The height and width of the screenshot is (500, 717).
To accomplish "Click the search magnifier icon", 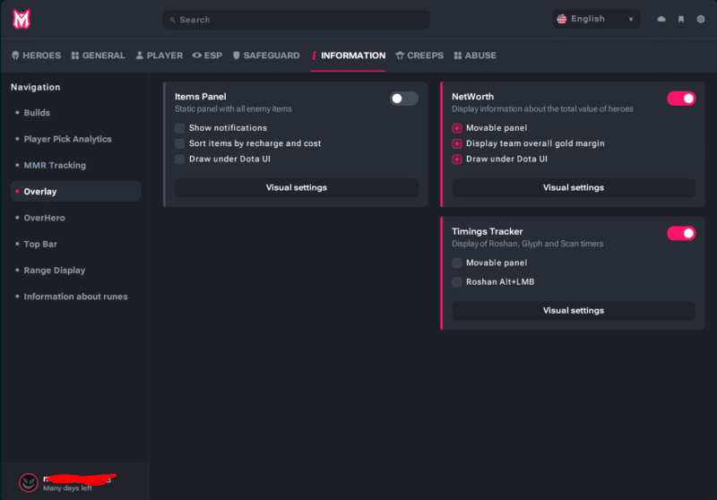I will point(172,20).
